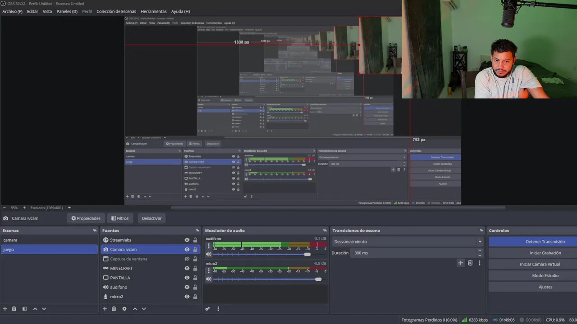The width and height of the screenshot is (577, 324).
Task: Open micro2 channel options three dots
Action: (x=209, y=271)
